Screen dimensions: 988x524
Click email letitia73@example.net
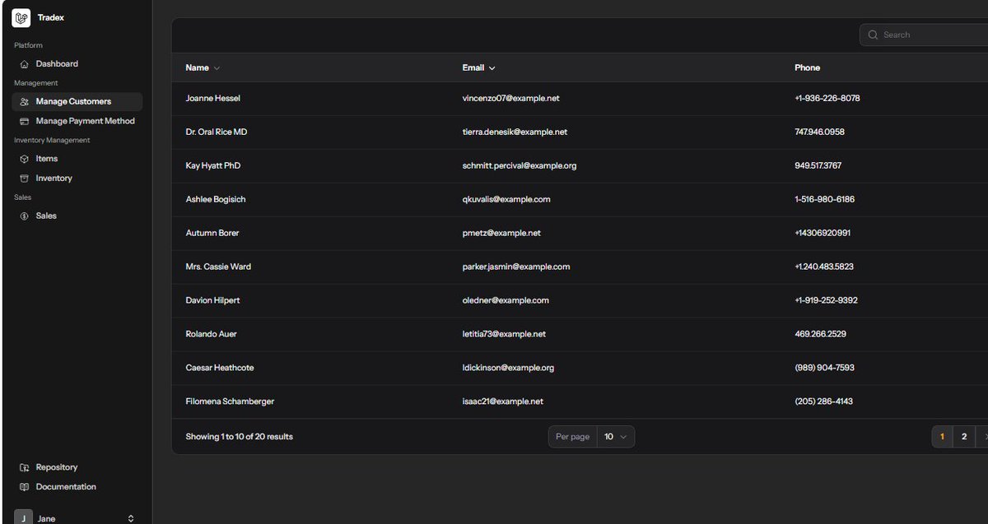(504, 335)
